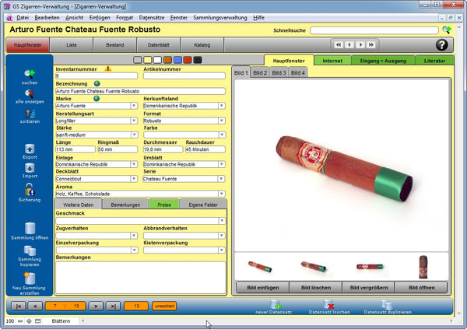Screen dimensions: 467x329
Task: Click Sammlung kopieren icon
Action: tap(30, 250)
